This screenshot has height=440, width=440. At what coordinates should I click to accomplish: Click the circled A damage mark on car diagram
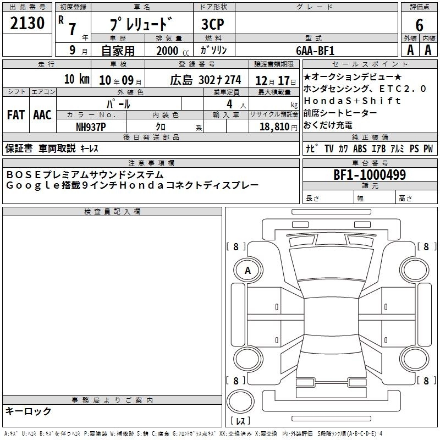[x=248, y=270]
